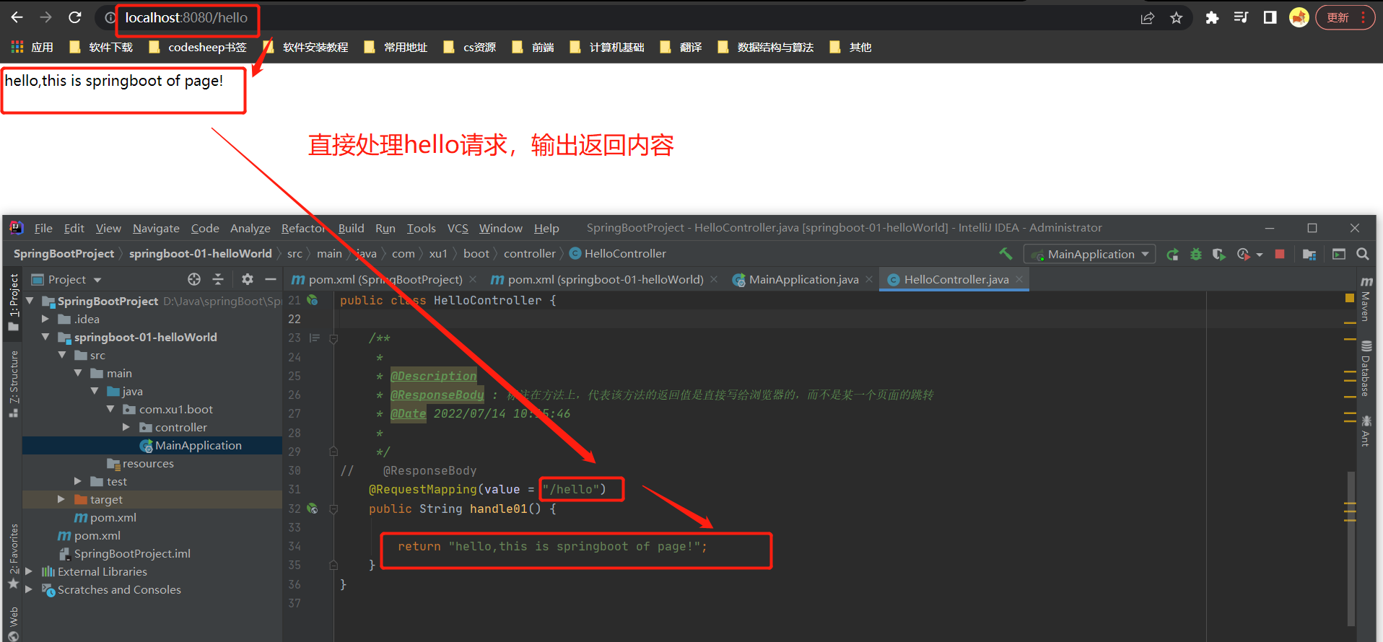
Task: Click the browser forward arrow
Action: [x=45, y=17]
